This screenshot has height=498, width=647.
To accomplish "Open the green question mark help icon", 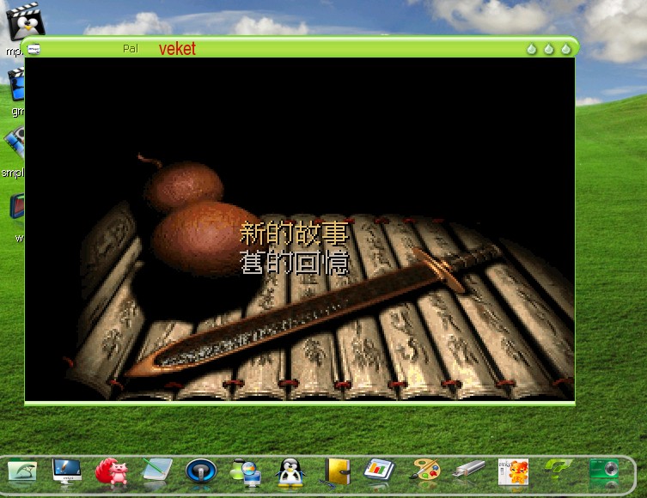I will pyautogui.click(x=558, y=470).
